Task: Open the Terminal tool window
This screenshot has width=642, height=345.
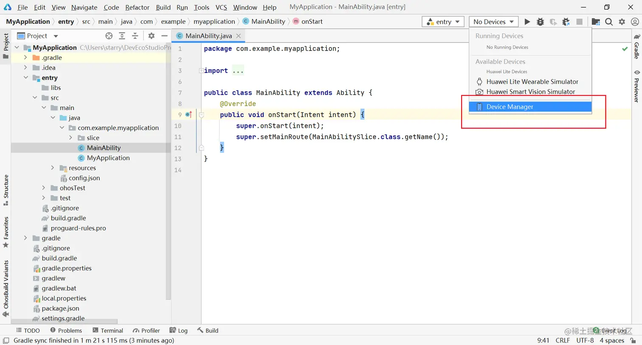Action: click(108, 331)
